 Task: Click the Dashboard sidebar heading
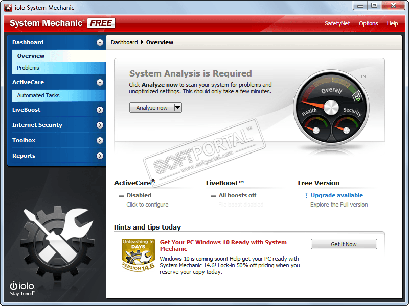coord(28,42)
